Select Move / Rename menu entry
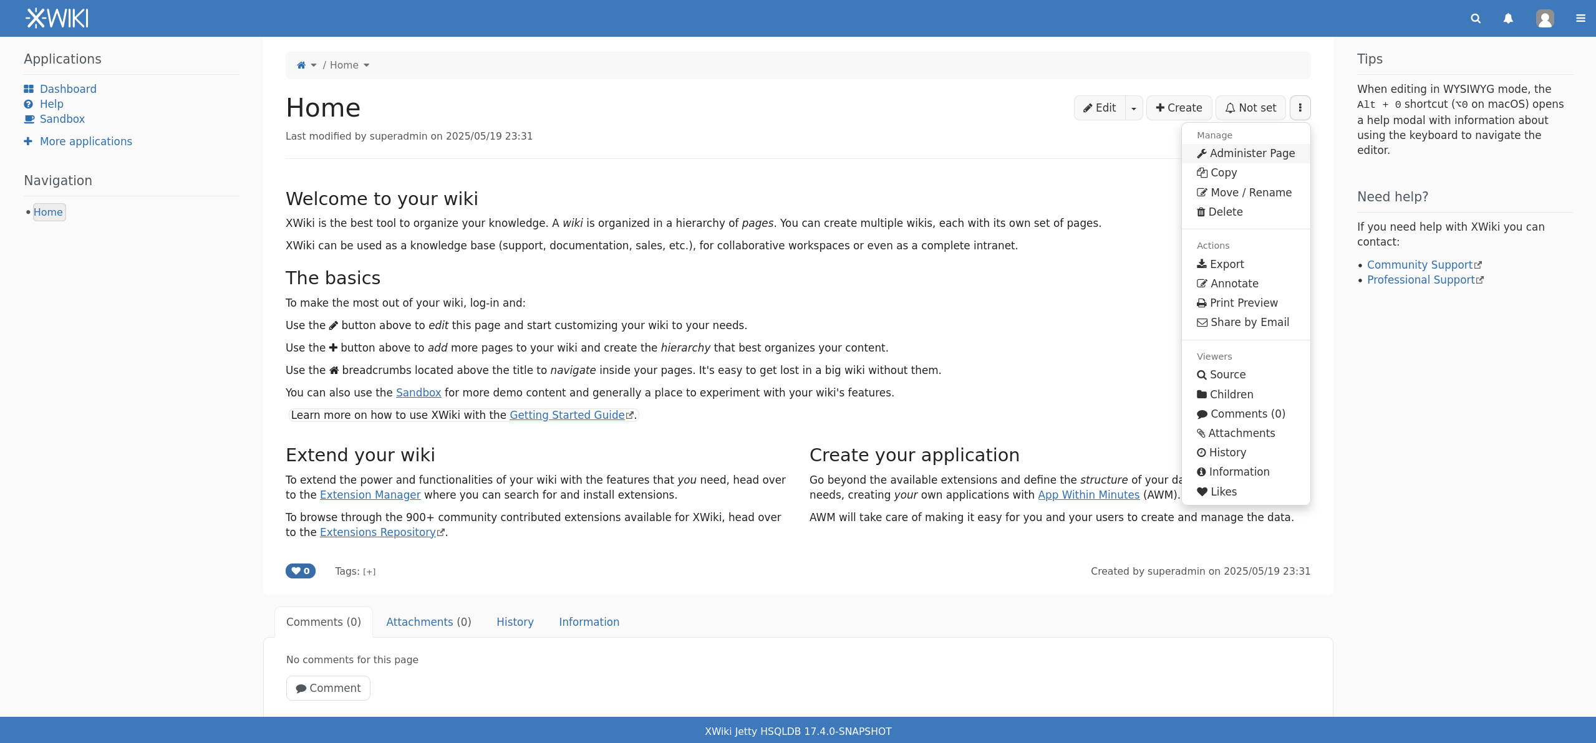 click(x=1245, y=193)
